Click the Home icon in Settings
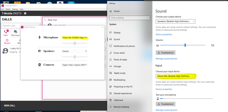Viewport: 228px width, 112px height. tap(111, 11)
